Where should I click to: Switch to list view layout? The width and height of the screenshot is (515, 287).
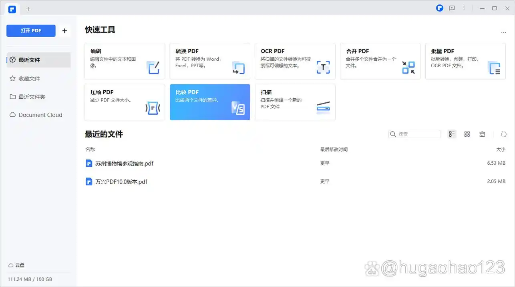click(452, 134)
